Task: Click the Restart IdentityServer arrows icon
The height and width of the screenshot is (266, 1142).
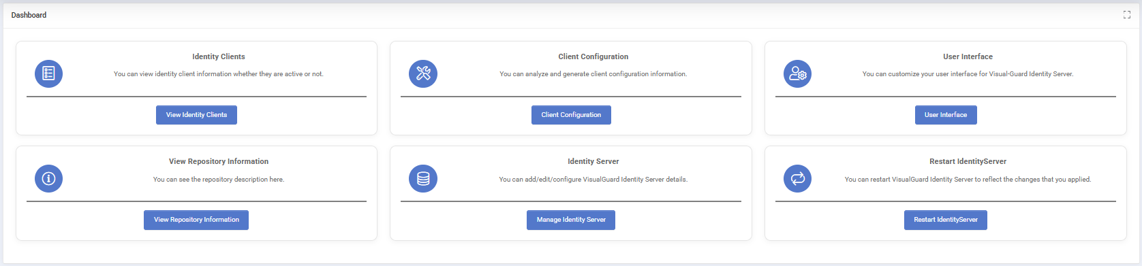Action: point(797,178)
